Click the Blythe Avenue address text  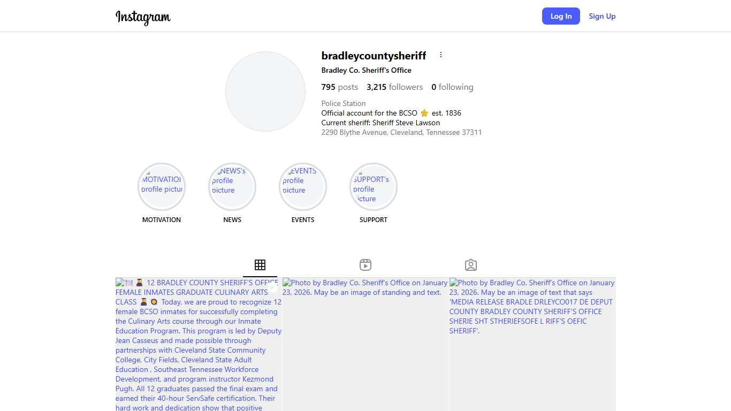pos(401,132)
